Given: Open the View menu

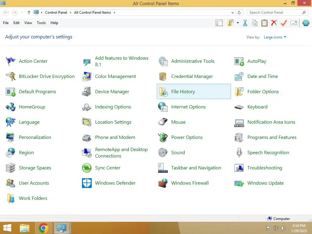Looking at the screenshot, I should (x=28, y=23).
